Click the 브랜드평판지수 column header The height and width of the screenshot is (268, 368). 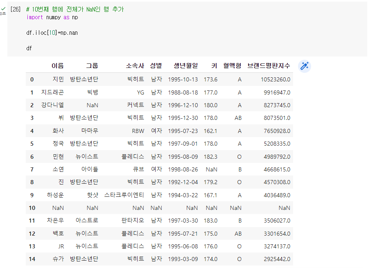point(269,66)
